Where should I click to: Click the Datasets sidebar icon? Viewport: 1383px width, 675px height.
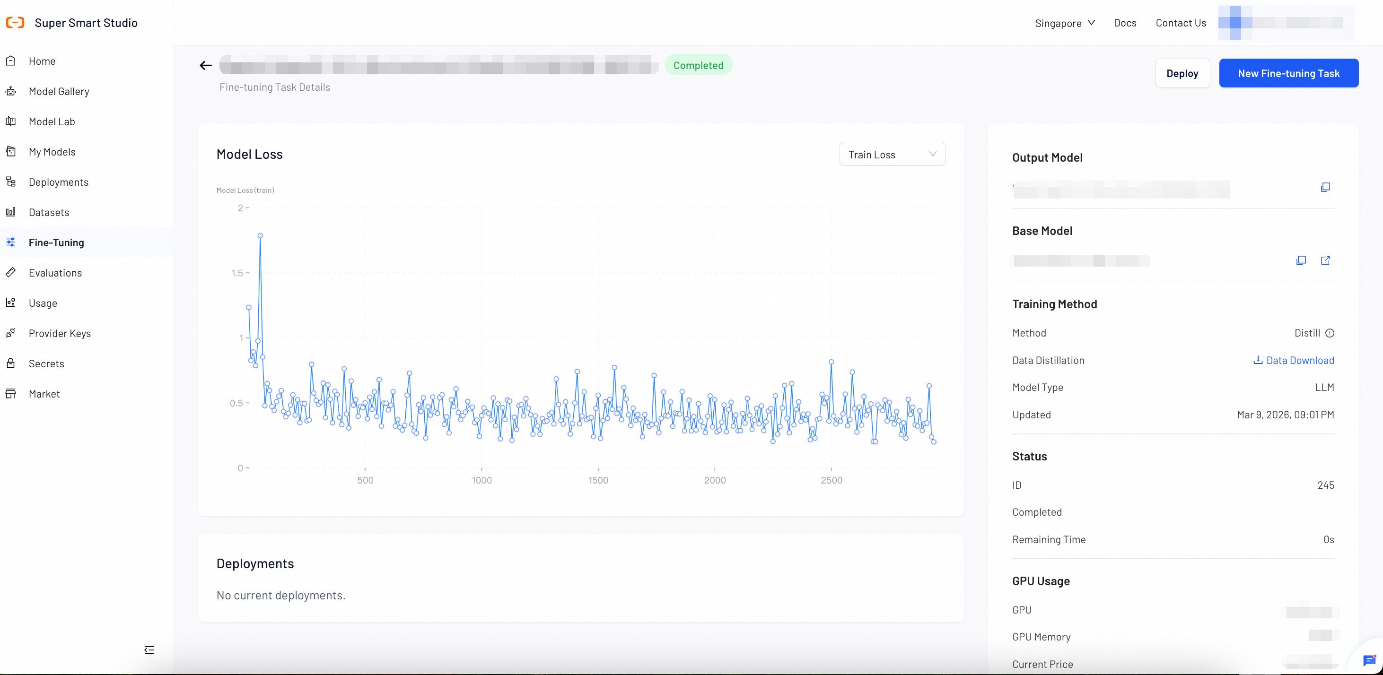click(x=11, y=212)
